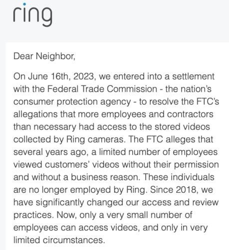This screenshot has width=229, height=250.
Task: Click the words "These individuals"
Action: click(x=179, y=177)
